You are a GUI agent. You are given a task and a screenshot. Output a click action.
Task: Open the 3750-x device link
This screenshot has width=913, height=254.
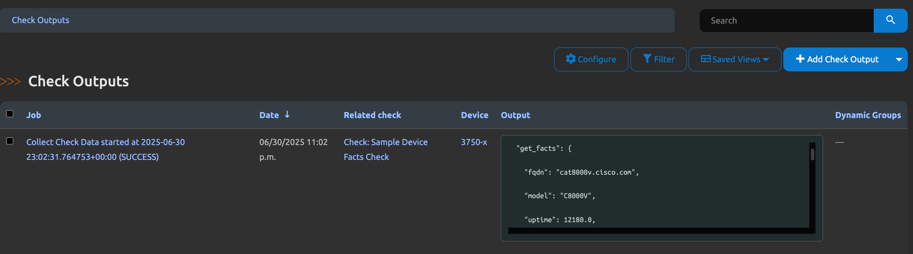[474, 142]
